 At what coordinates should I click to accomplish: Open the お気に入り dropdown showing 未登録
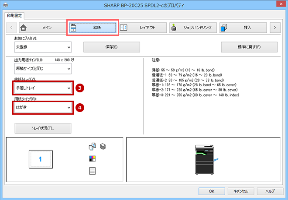point(43,47)
